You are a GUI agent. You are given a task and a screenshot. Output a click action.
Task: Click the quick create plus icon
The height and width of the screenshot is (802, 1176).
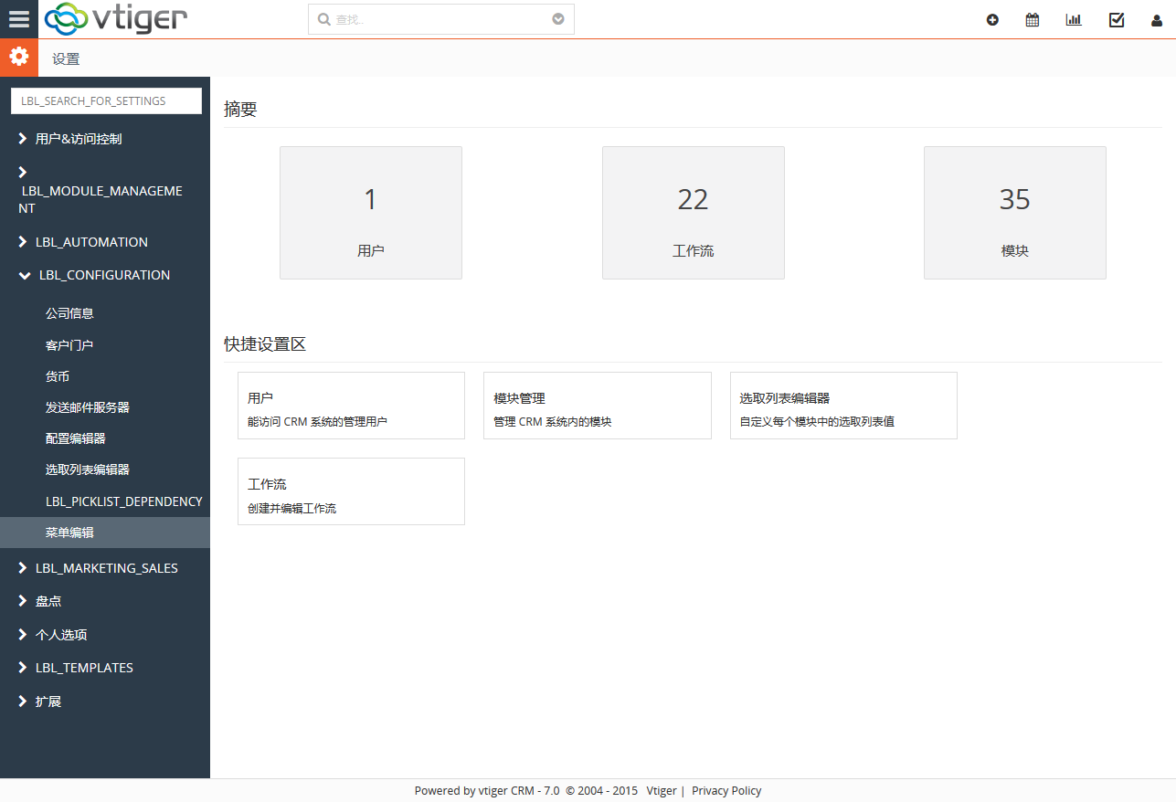[x=992, y=19]
